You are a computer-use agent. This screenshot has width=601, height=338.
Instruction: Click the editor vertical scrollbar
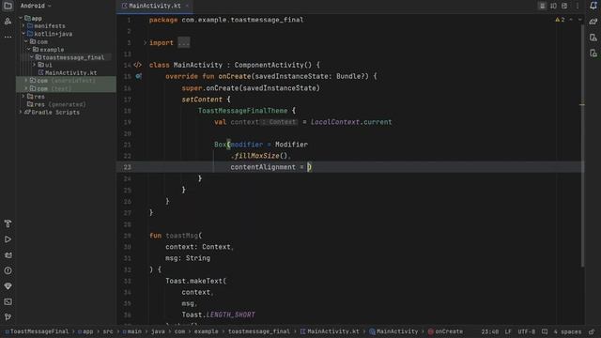(x=582, y=146)
